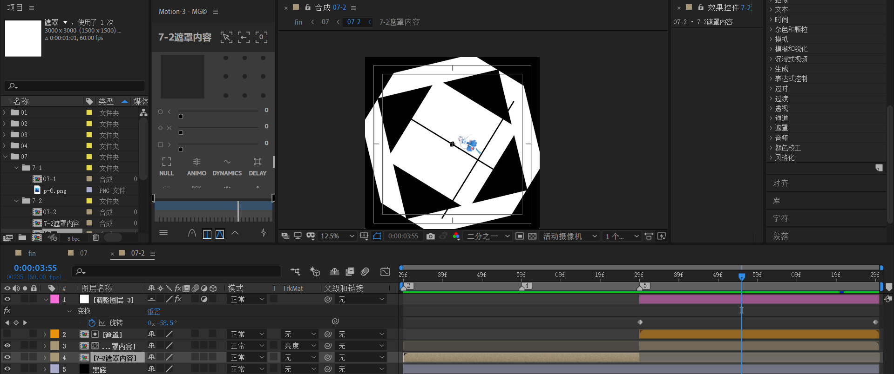This screenshot has height=374, width=894.
Task: Click new composition icon in project panel
Action: click(x=37, y=238)
